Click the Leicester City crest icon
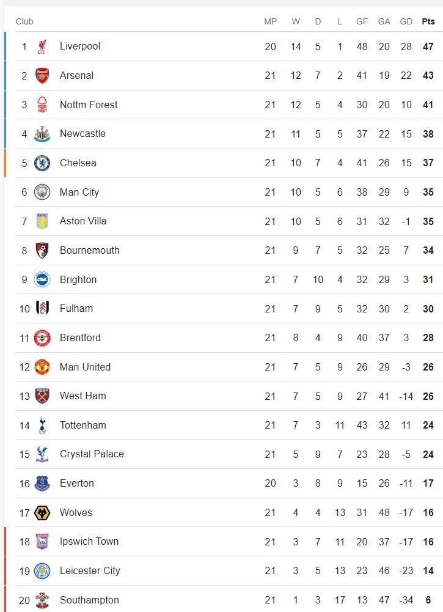Image resolution: width=443 pixels, height=612 pixels. (x=42, y=571)
